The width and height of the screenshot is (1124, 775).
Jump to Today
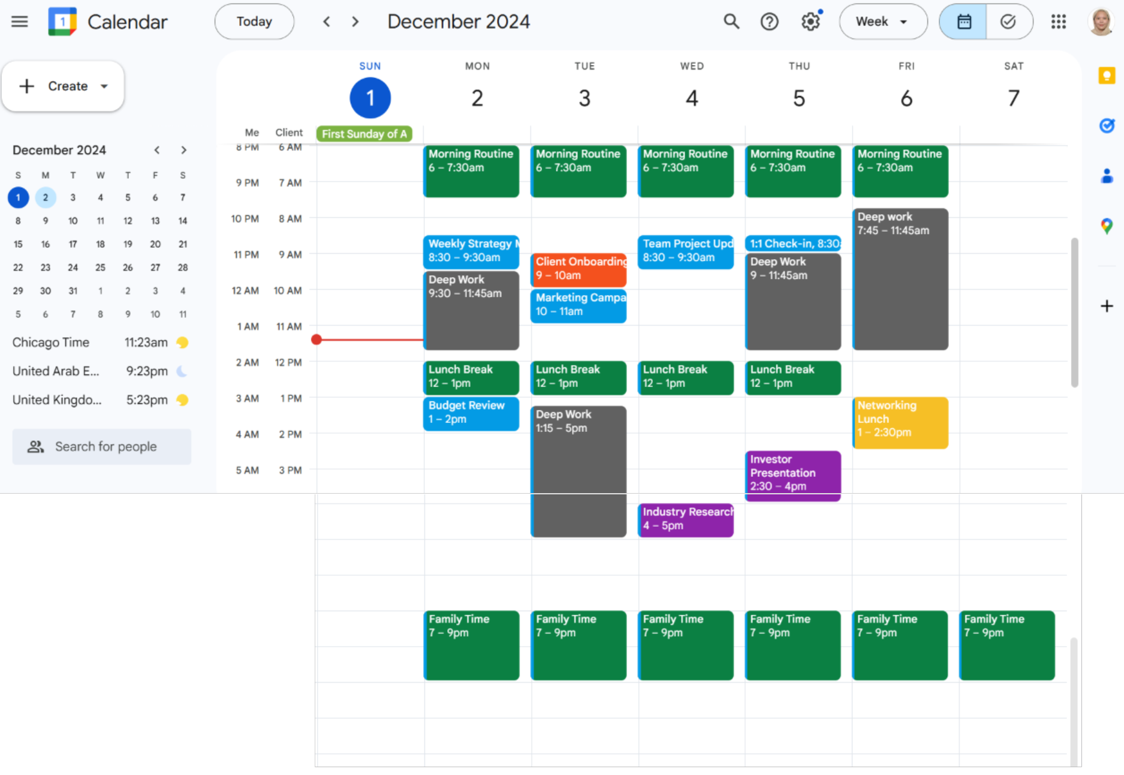pyautogui.click(x=254, y=22)
